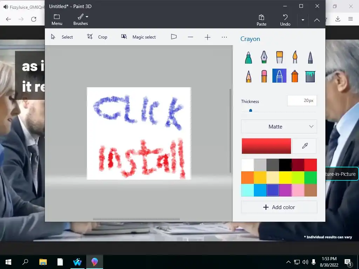359x269 pixels.
Task: Pick the purple color swatch
Action: (285, 190)
